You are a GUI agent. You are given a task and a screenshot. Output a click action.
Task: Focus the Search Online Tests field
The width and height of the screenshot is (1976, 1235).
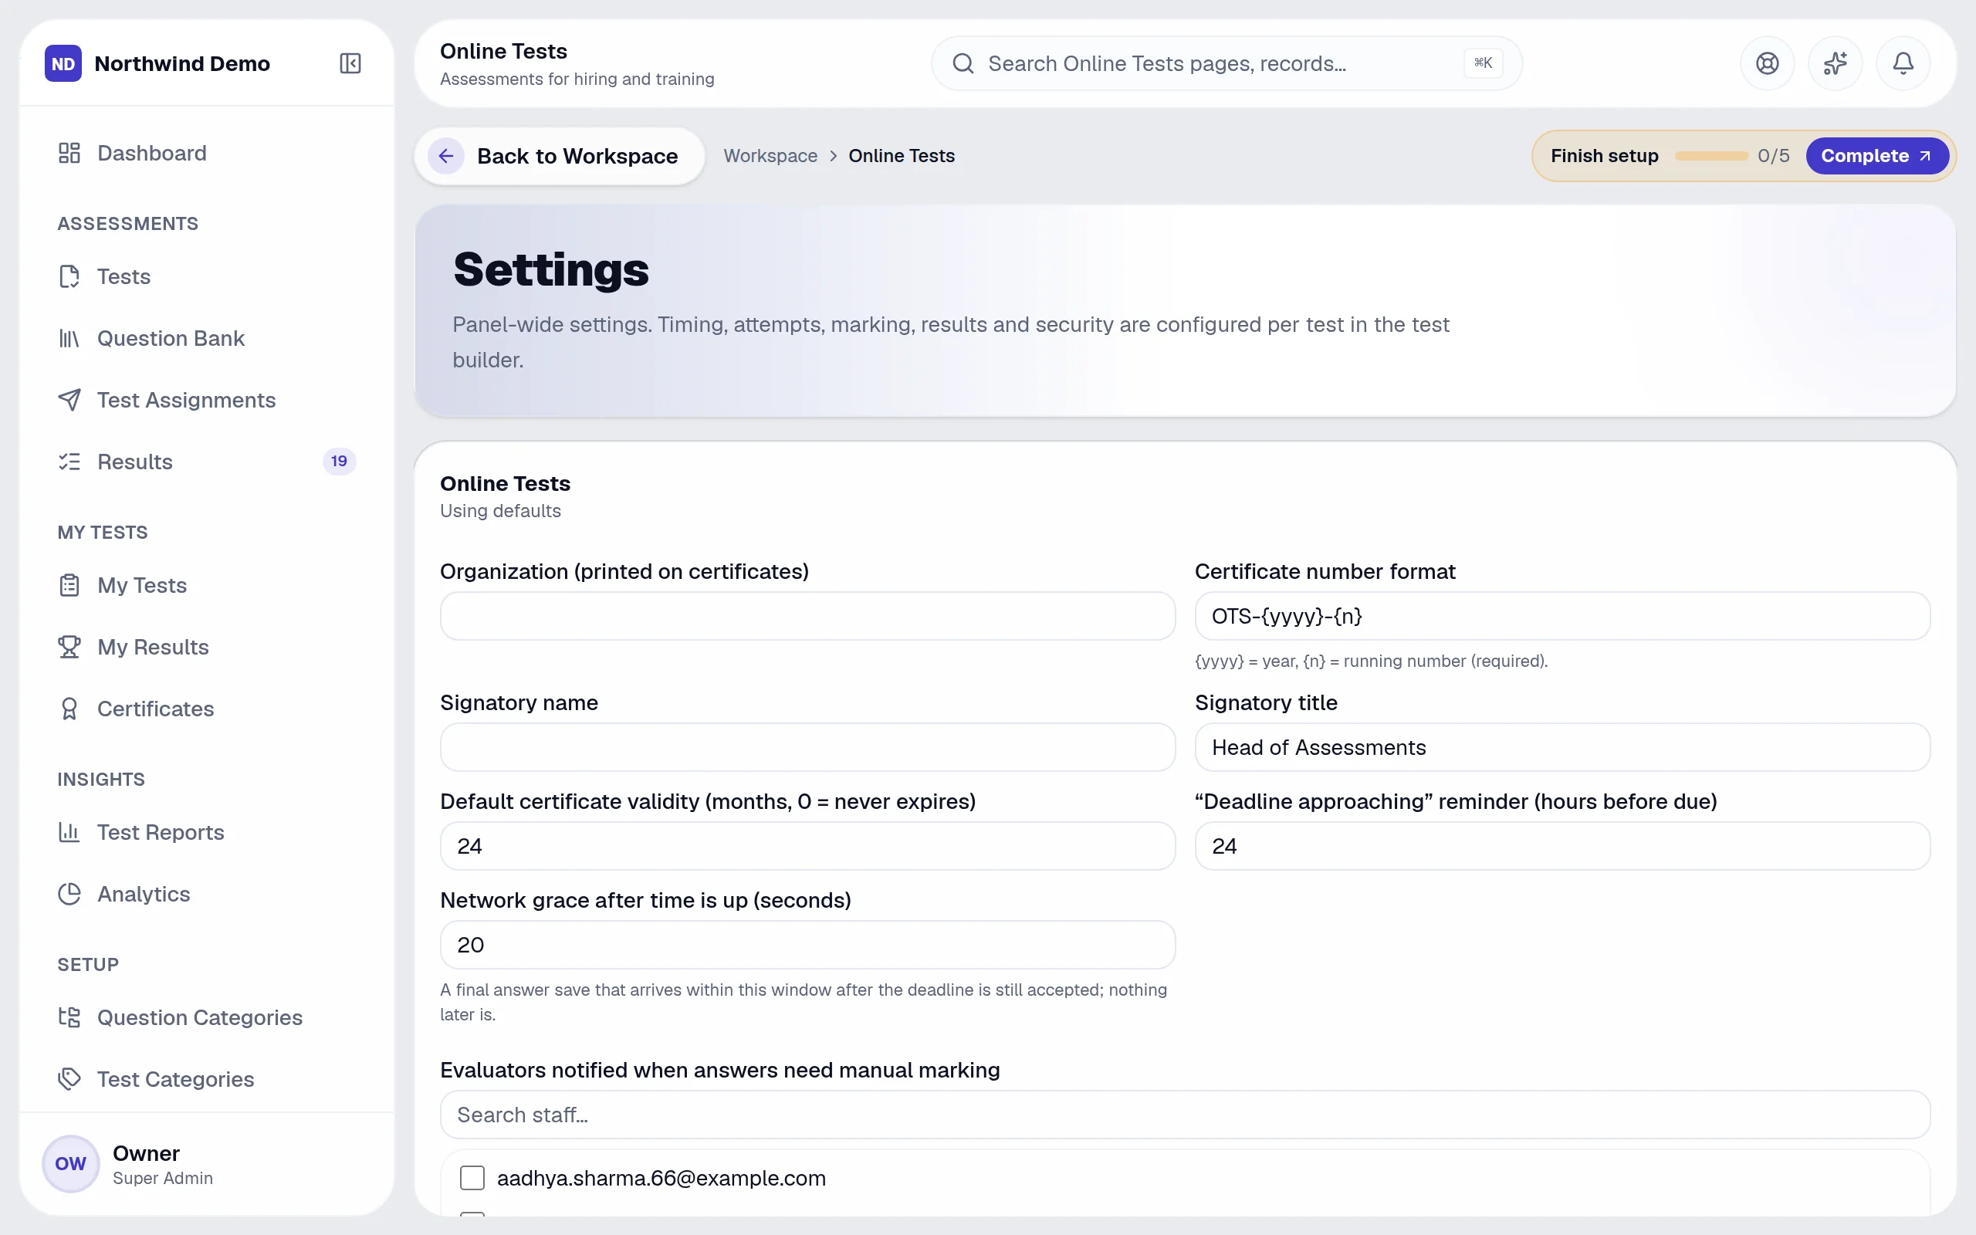click(x=1226, y=64)
